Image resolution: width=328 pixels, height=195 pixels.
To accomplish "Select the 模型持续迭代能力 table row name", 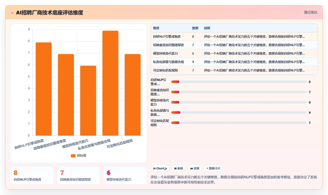I will (165, 54).
